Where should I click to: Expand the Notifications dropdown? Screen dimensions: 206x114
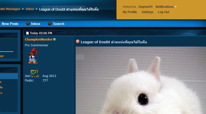coord(166,7)
